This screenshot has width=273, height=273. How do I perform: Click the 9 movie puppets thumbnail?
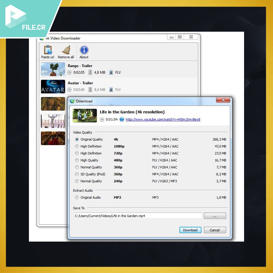coord(53,104)
